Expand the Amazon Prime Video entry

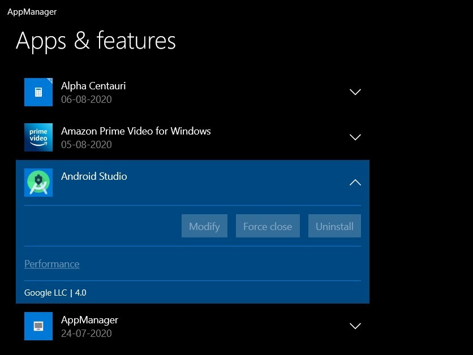tap(355, 137)
